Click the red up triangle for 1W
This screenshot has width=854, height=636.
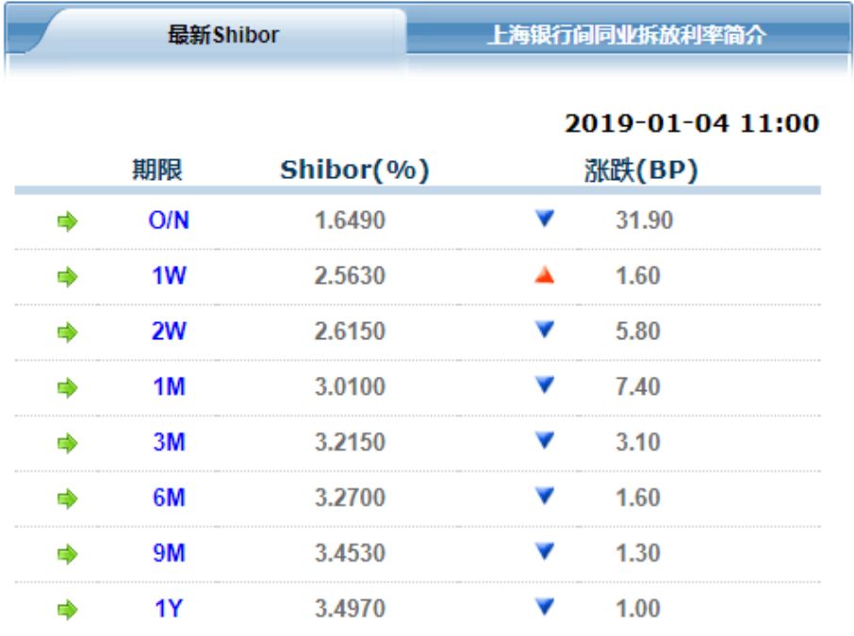[545, 275]
